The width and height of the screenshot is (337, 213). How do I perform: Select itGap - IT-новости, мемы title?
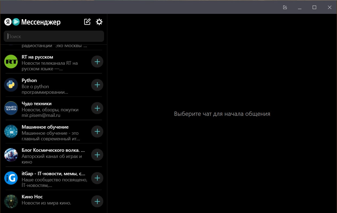click(x=53, y=174)
